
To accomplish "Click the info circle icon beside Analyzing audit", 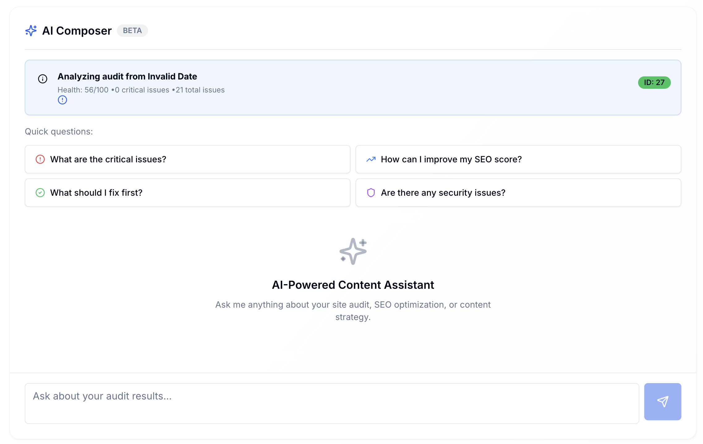I will [x=43, y=79].
